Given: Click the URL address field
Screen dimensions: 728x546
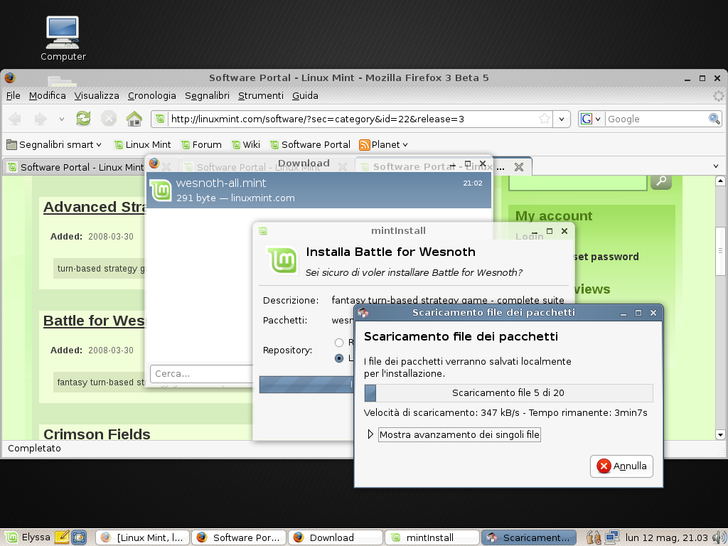Looking at the screenshot, I should pos(353,119).
